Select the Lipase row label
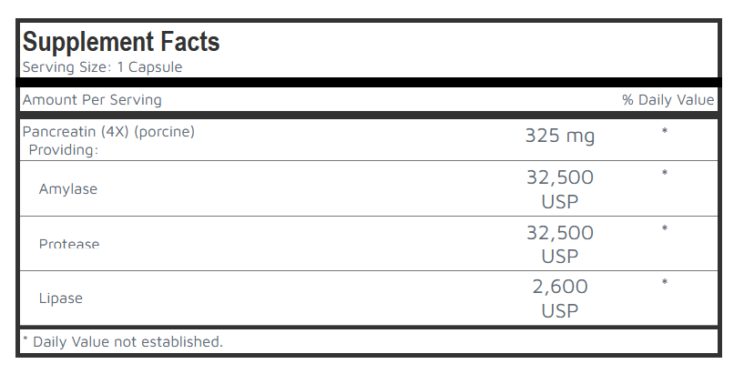744x374 pixels. pyautogui.click(x=60, y=298)
